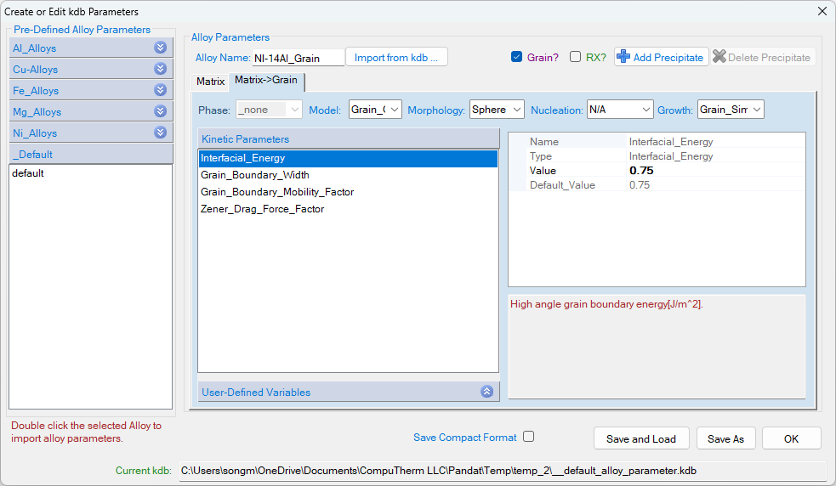836x486 pixels.
Task: Enable the RX? checkbox
Action: 576,57
